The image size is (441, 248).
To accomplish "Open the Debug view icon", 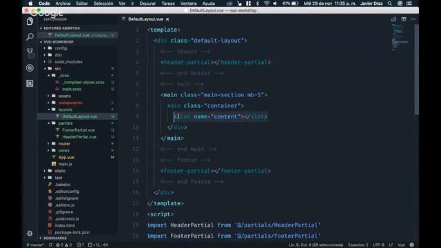I will (30, 68).
